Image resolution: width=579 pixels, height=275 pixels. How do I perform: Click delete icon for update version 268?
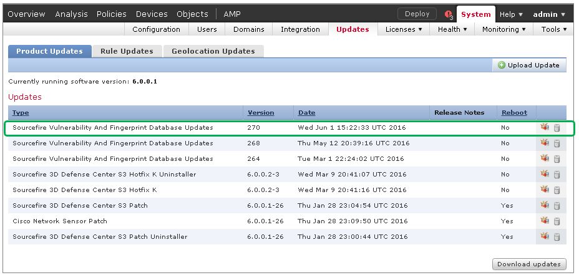tap(557, 143)
